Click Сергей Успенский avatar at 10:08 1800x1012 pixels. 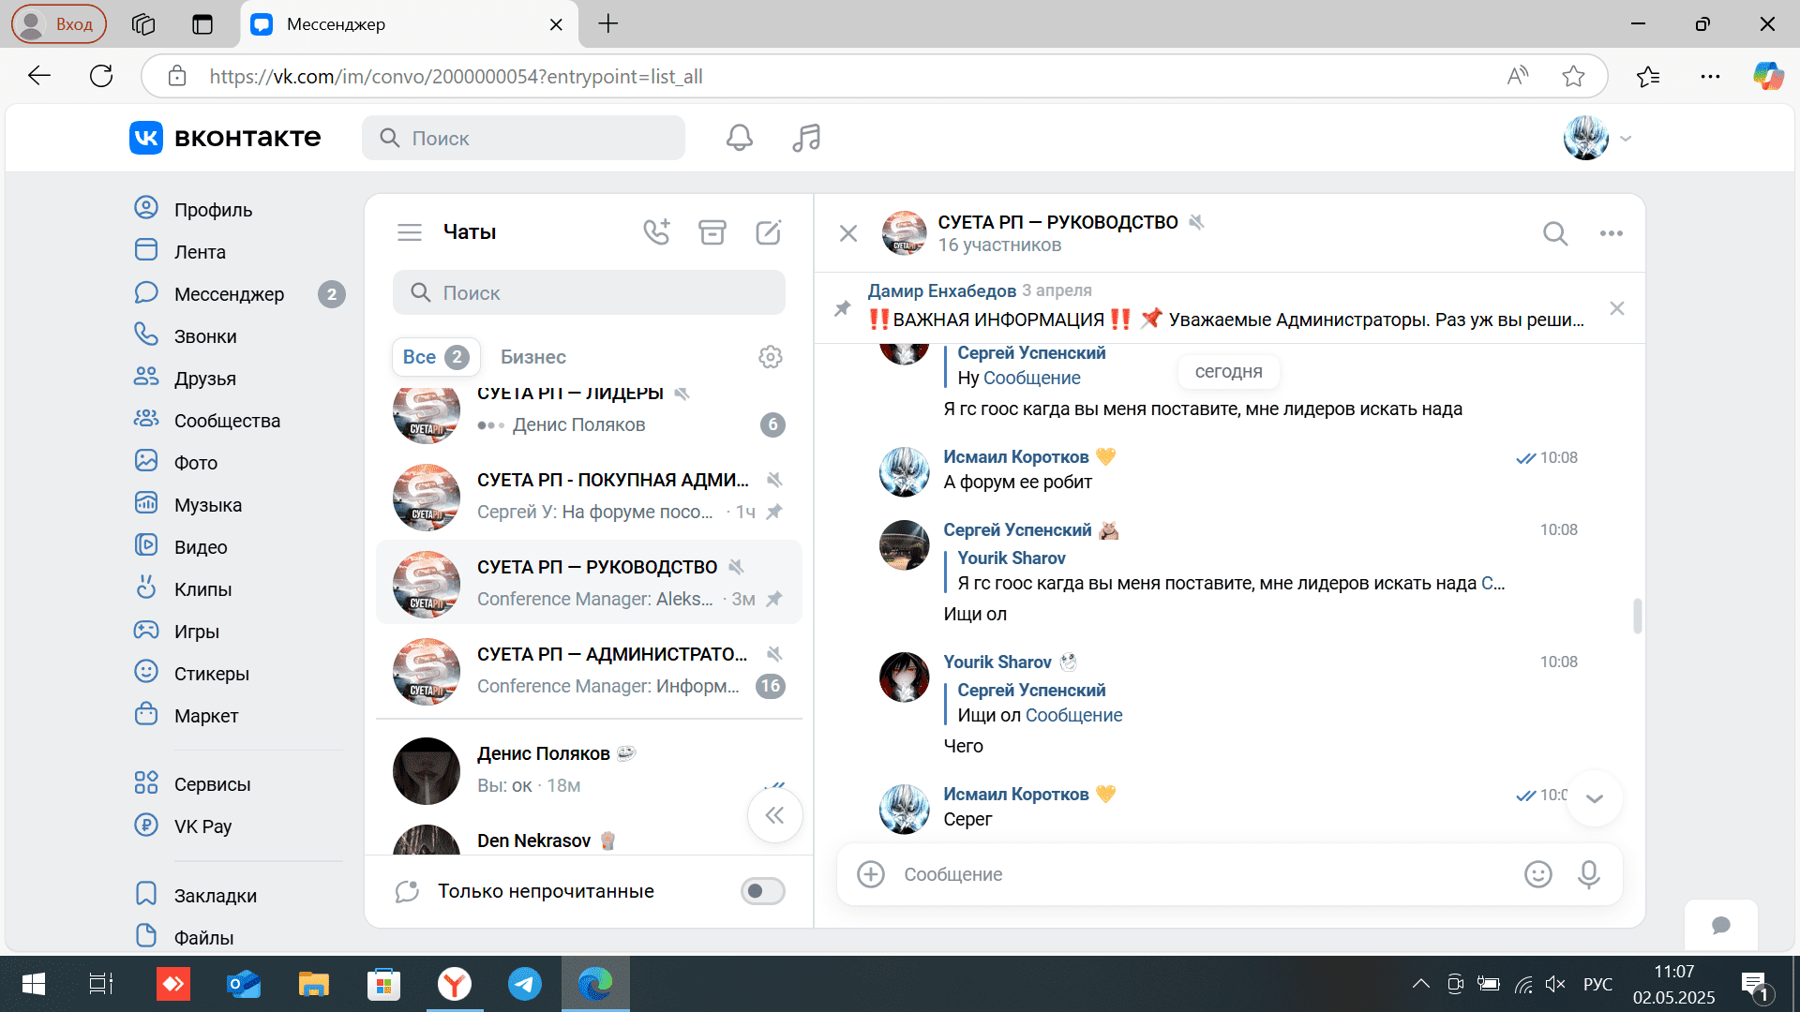[x=904, y=544]
